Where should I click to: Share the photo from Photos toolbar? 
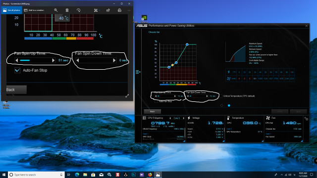[108, 10]
